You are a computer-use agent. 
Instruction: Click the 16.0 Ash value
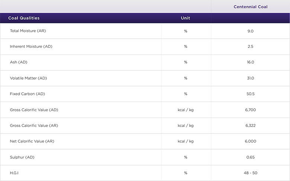(x=251, y=62)
